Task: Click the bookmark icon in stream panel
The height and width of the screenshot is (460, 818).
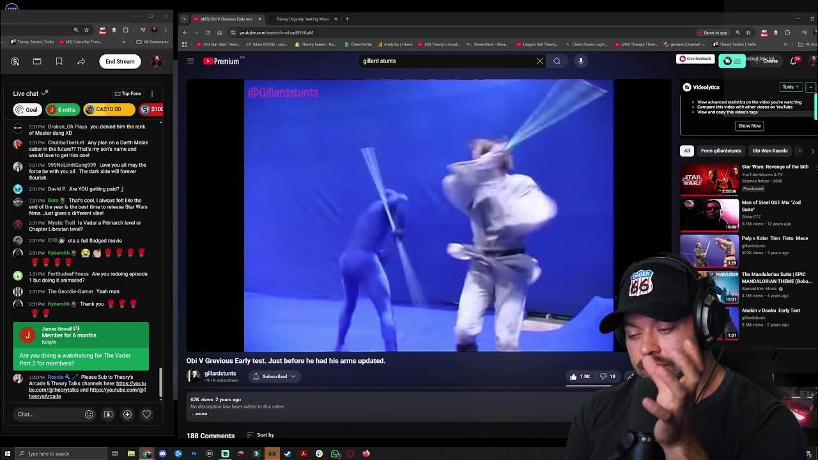Action: [x=59, y=61]
